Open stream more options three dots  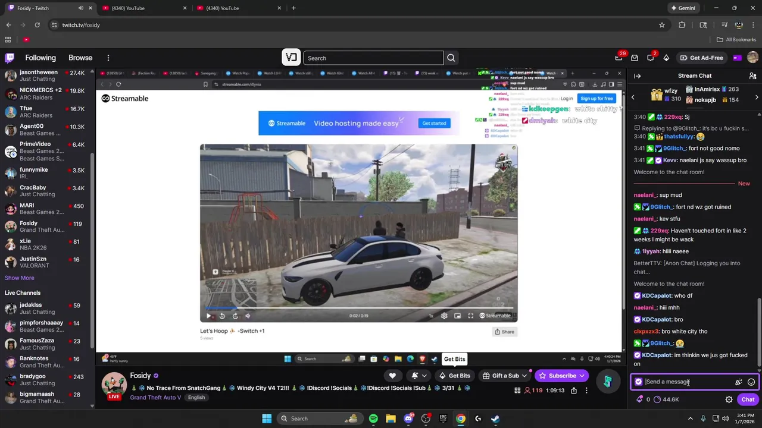[x=586, y=391]
